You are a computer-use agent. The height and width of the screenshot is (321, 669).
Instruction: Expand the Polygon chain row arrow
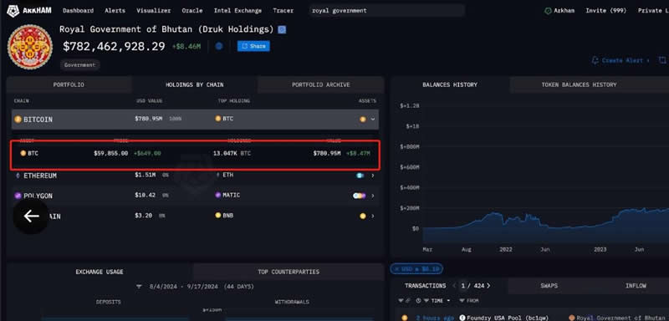(x=373, y=196)
